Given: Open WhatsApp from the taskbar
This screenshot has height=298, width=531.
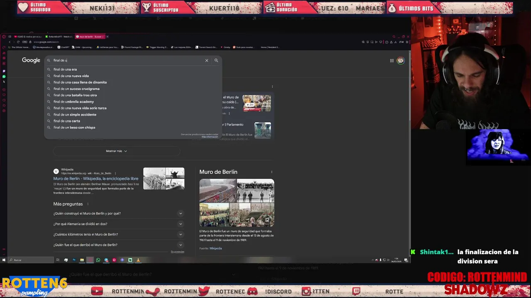Looking at the screenshot, I should point(98,260).
